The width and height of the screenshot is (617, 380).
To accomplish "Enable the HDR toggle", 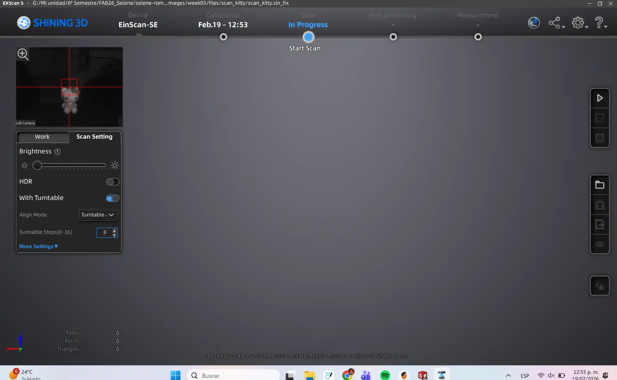I will coord(112,182).
